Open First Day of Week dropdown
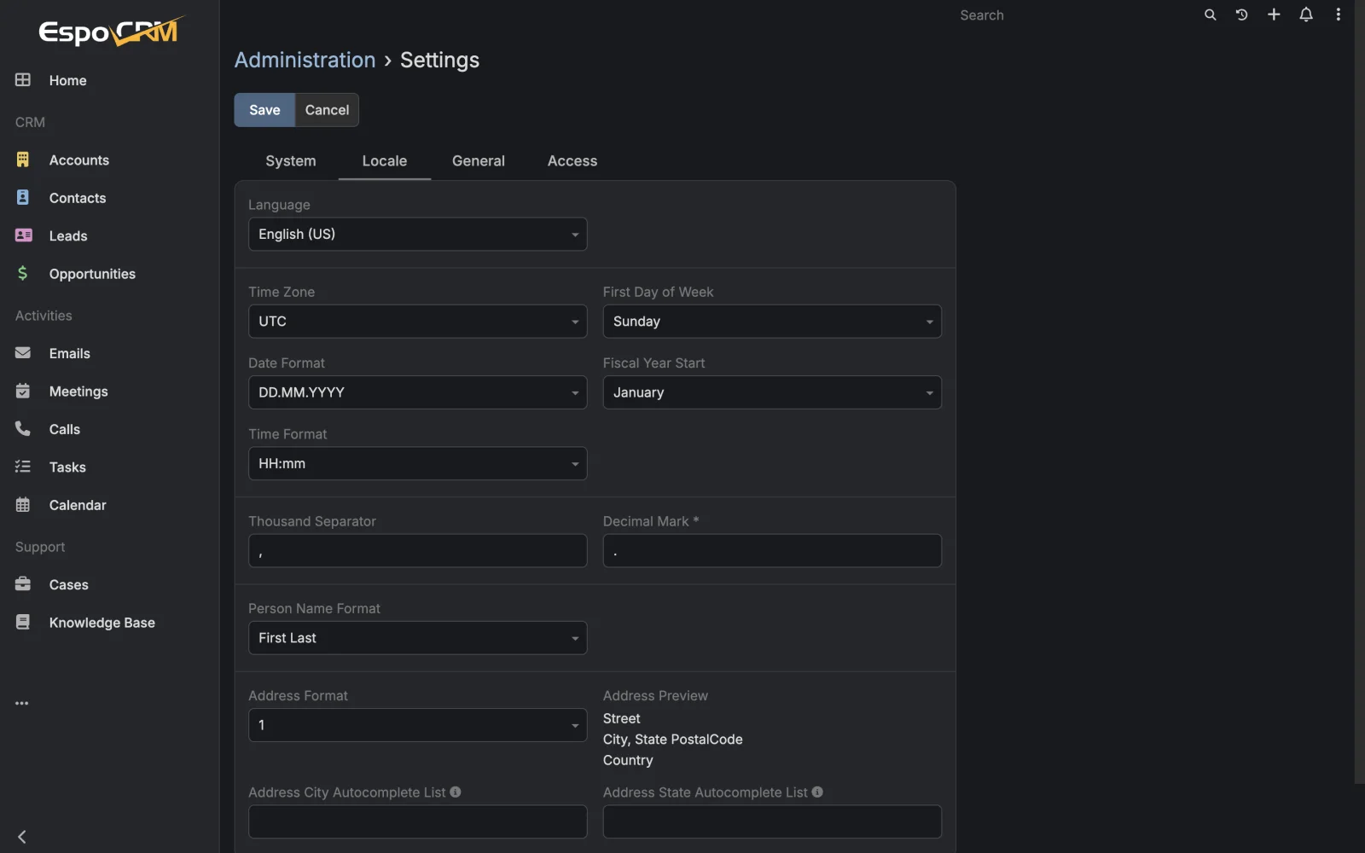The image size is (1365, 853). click(x=772, y=321)
